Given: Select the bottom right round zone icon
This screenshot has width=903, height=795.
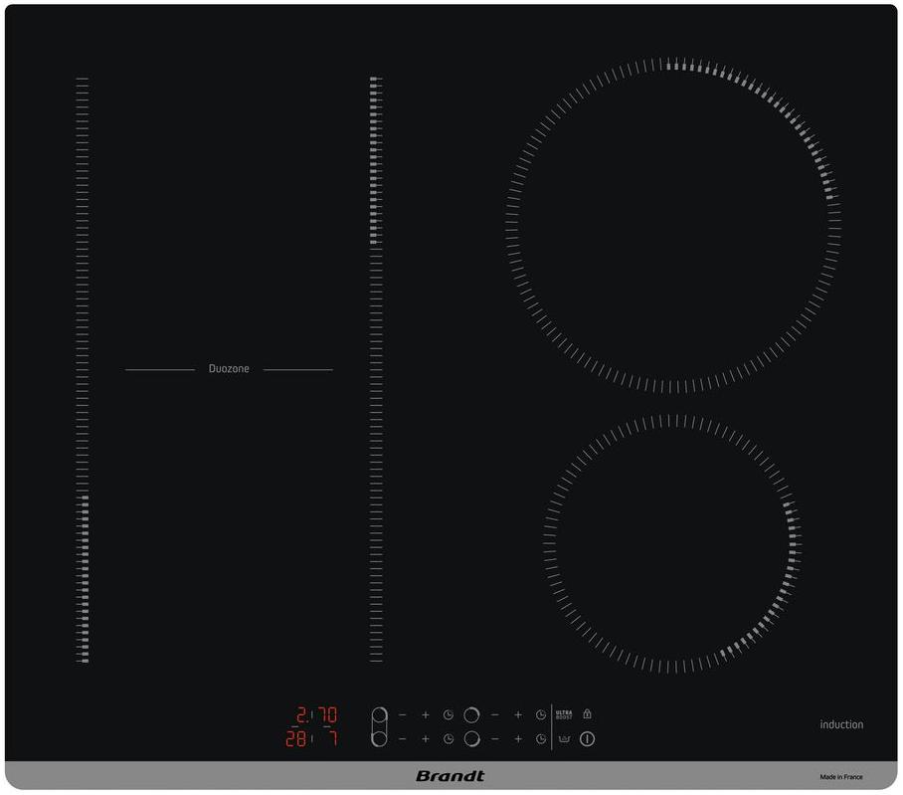Looking at the screenshot, I should click(471, 739).
